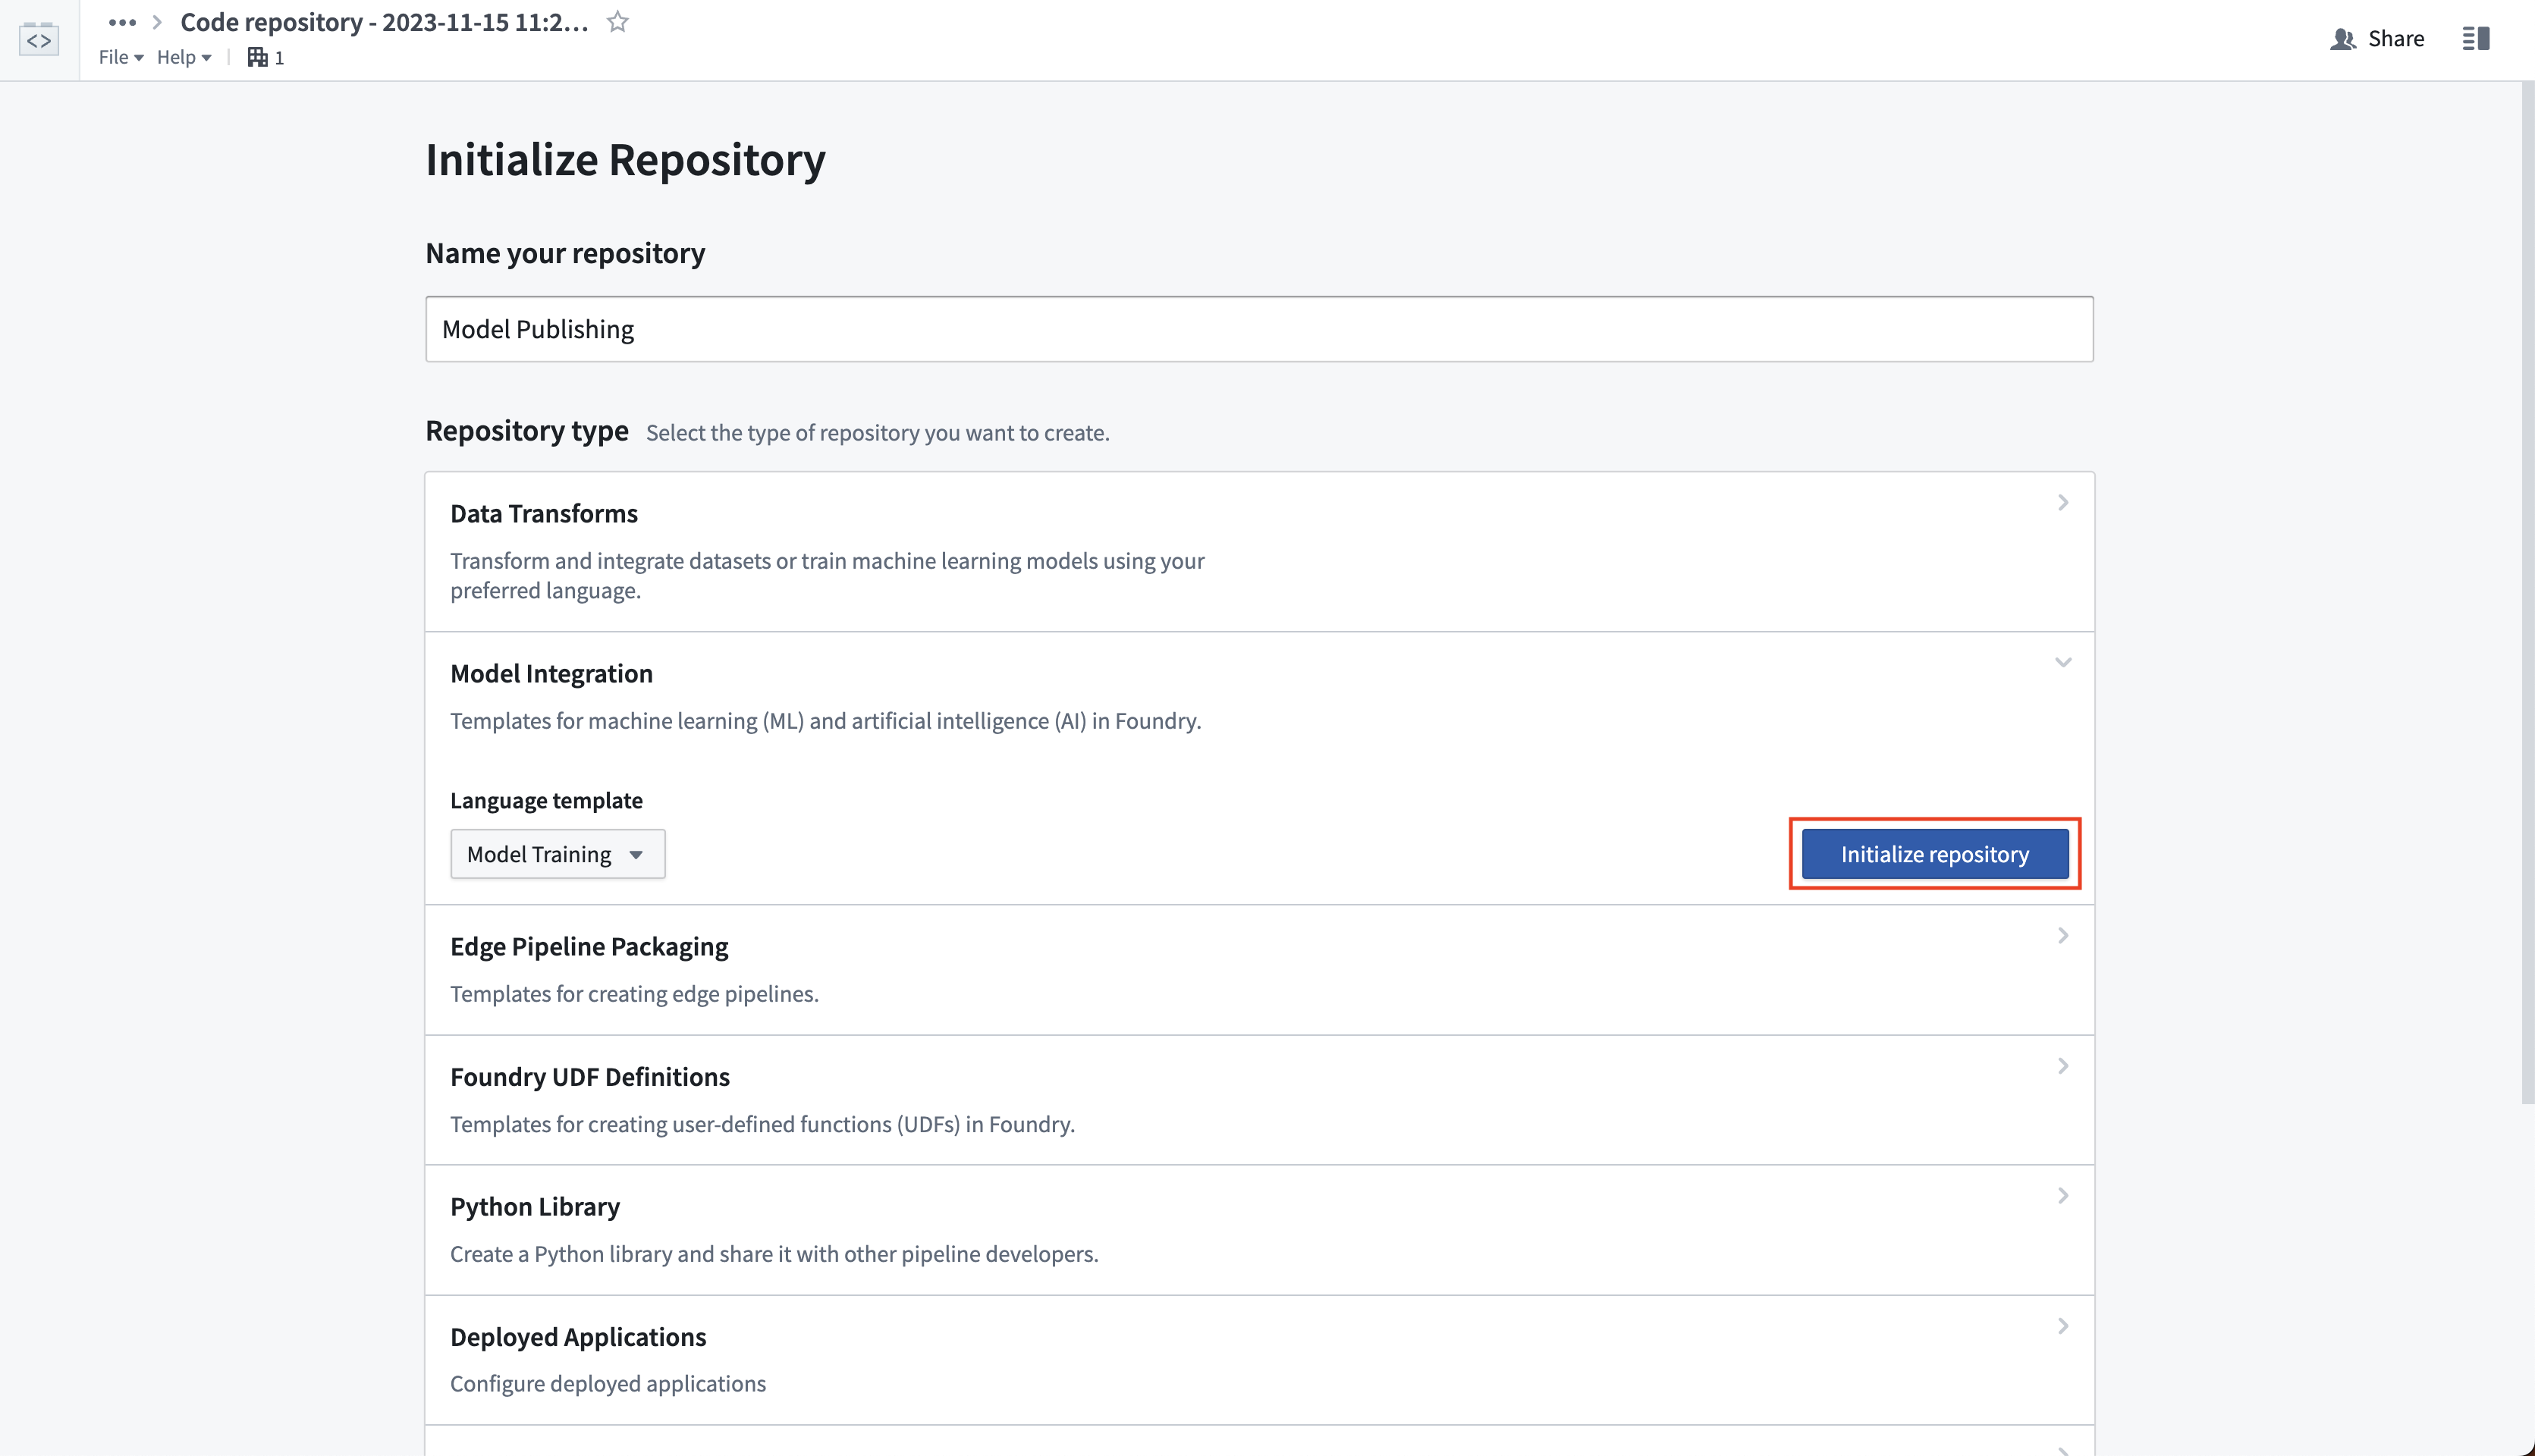
Task: Open the breadcrumb ellipsis menu
Action: coord(122,22)
